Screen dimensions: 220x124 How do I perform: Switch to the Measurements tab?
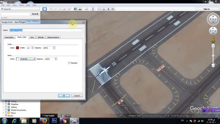tap(53, 37)
